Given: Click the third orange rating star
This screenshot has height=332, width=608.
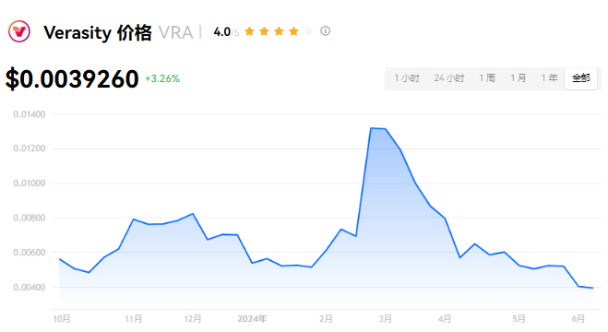Looking at the screenshot, I should pos(280,31).
